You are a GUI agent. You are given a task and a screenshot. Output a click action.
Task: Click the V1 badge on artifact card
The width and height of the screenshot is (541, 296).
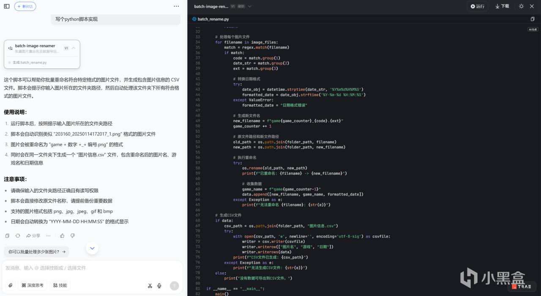pyautogui.click(x=66, y=48)
